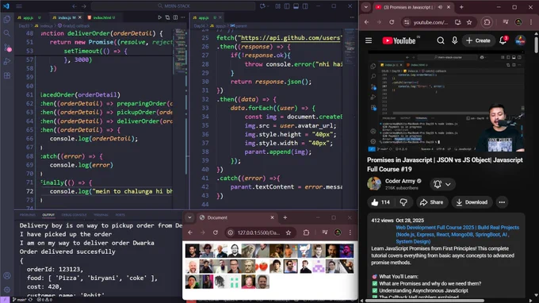This screenshot has width=539, height=303.
Task: Go back using VS Code title bar arrow
Action: [x=75, y=6]
